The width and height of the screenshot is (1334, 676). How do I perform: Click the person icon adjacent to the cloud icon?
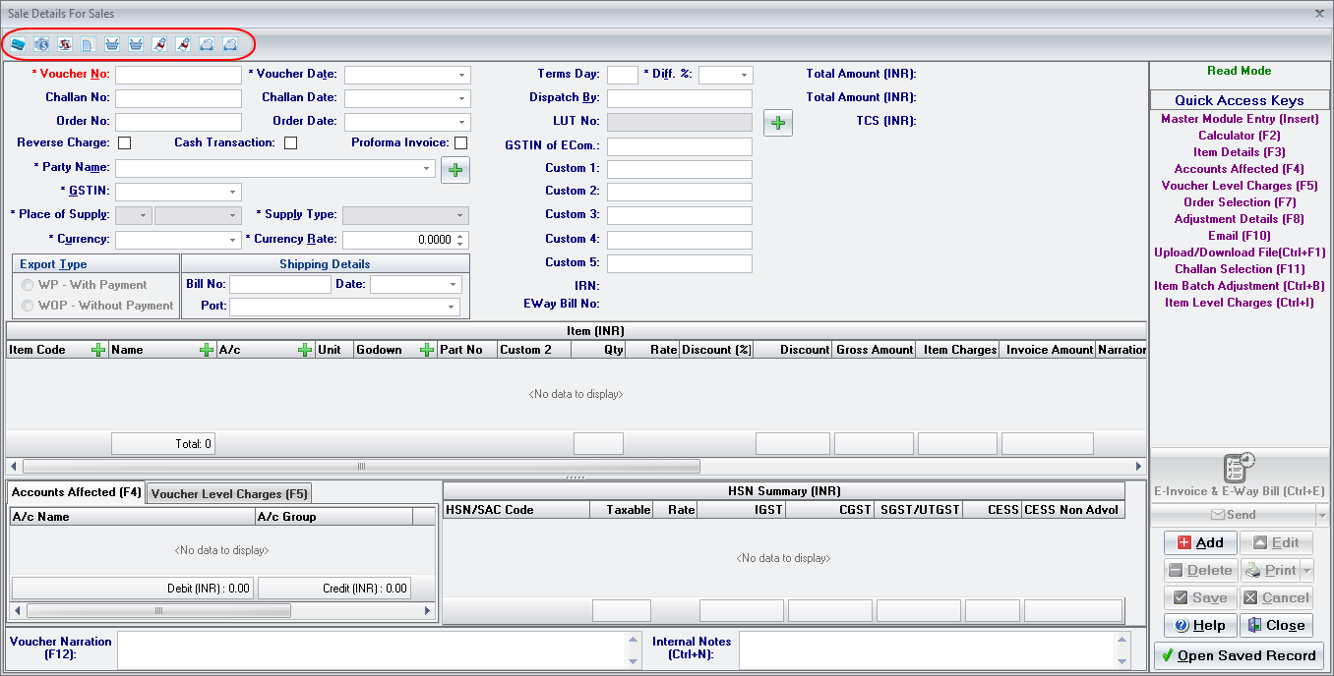(x=183, y=44)
